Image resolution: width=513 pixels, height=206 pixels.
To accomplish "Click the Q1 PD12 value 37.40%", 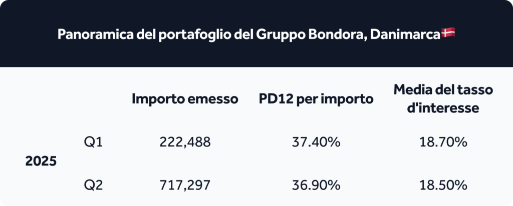I will (x=316, y=142).
